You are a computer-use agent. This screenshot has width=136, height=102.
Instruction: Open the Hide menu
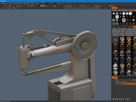coord(21,3)
